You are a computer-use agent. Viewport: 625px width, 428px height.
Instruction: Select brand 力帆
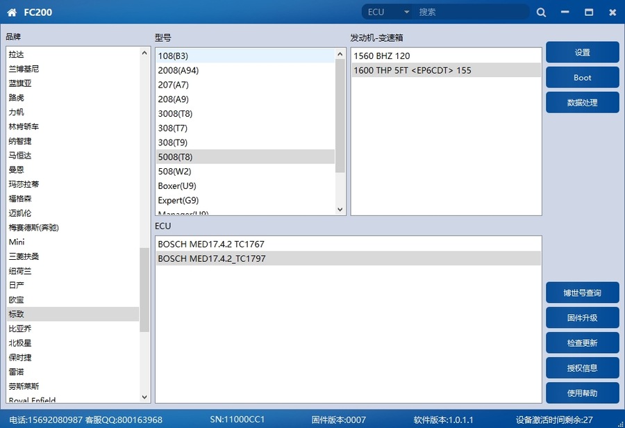(x=73, y=112)
